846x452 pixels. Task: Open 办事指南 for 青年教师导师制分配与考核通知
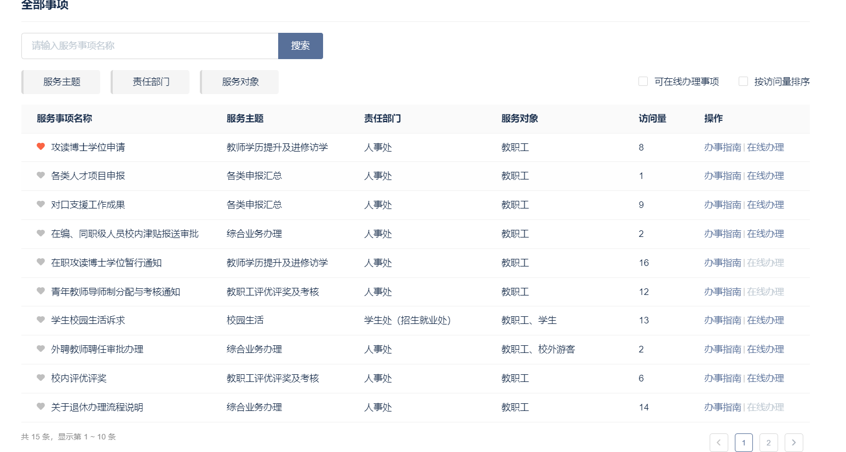tap(722, 292)
